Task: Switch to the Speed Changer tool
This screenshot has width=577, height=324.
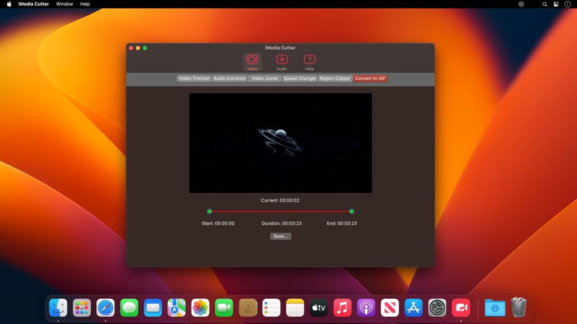Action: coord(299,79)
